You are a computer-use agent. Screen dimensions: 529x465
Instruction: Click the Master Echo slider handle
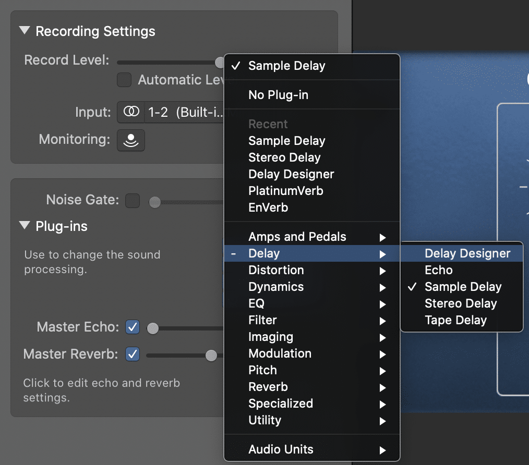[153, 327]
